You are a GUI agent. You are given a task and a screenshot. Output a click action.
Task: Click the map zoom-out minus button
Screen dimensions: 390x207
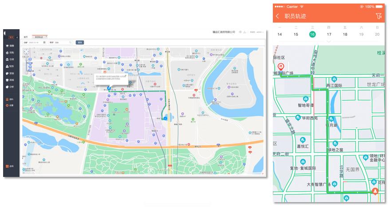tap(27, 73)
